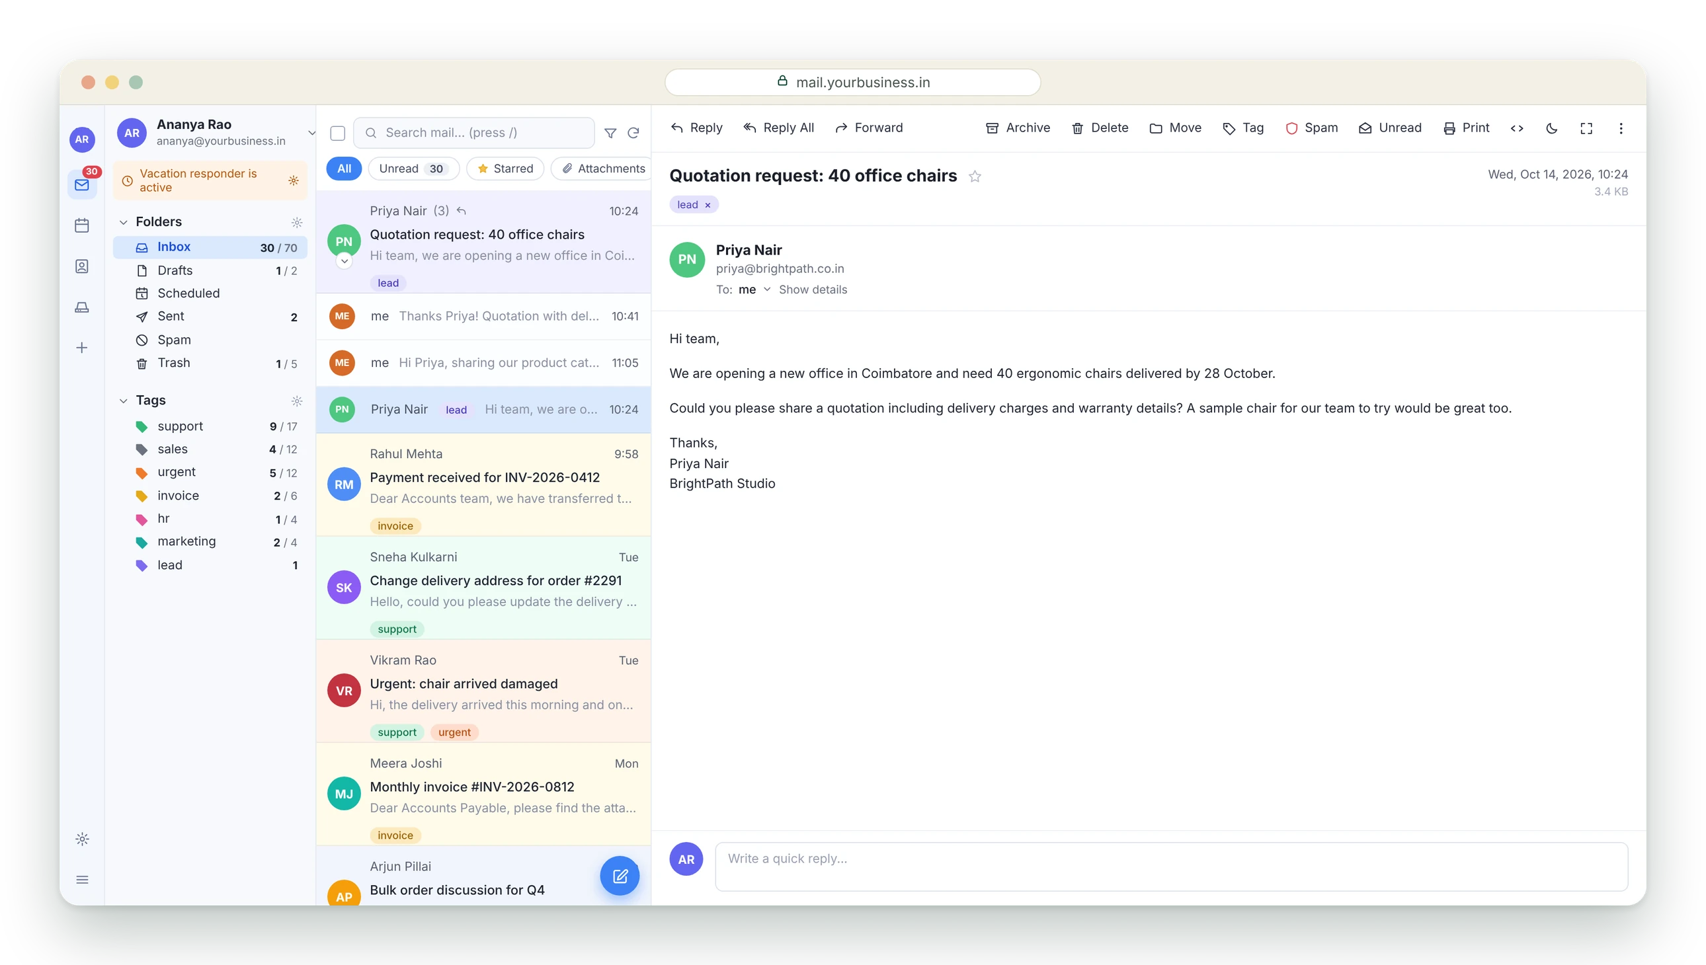Switch to the Starred filter tab

coord(505,169)
